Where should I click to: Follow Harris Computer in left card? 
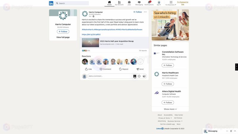(x=63, y=32)
